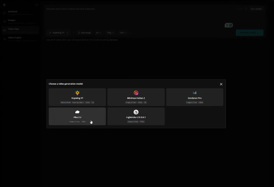The image size is (274, 187).
Task: Collapse the sidebar with the panel icon
Action: [x=37, y=5]
